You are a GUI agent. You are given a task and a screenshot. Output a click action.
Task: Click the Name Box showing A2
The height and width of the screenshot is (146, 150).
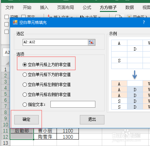(x=6, y=52)
